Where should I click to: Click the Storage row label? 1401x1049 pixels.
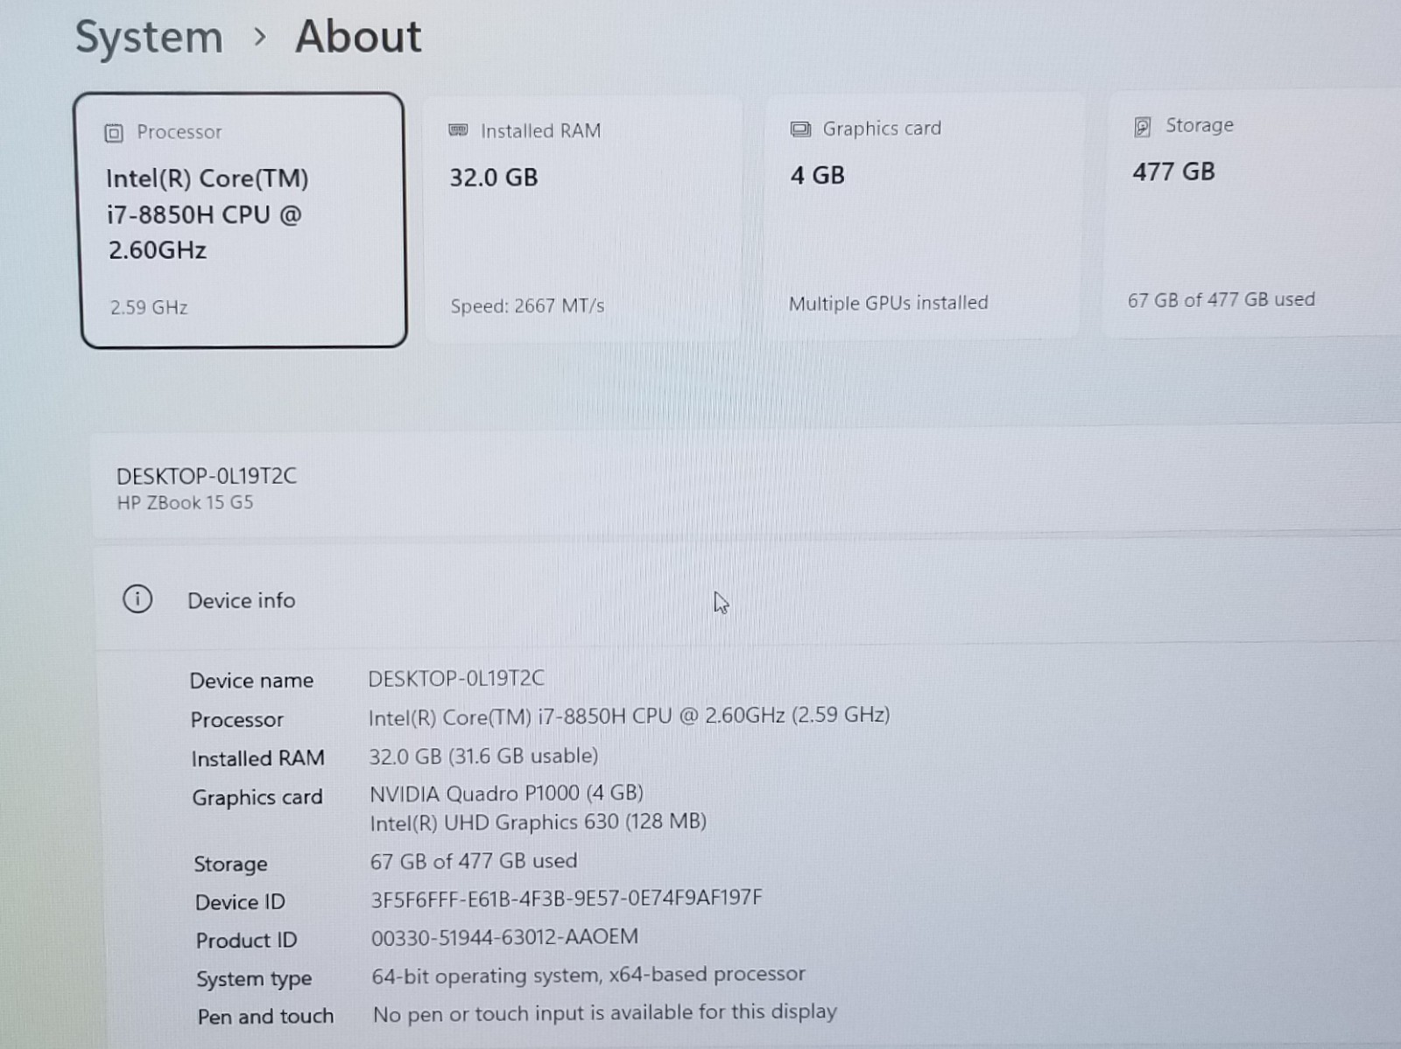click(x=230, y=864)
